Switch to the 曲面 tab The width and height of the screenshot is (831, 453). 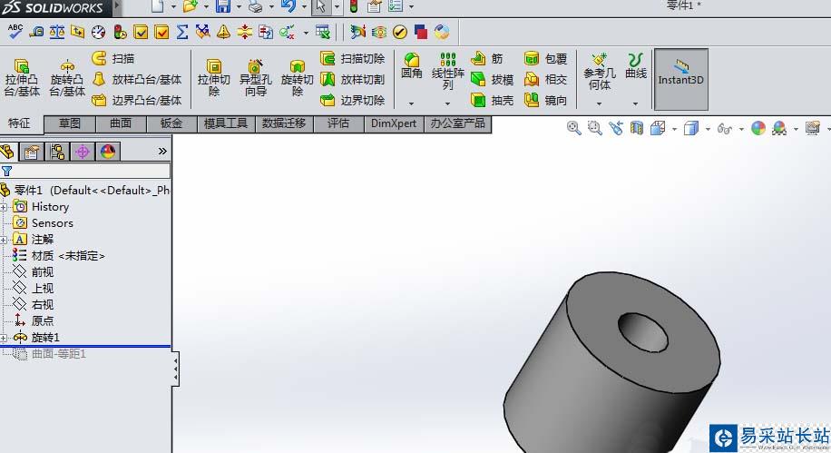click(x=121, y=123)
